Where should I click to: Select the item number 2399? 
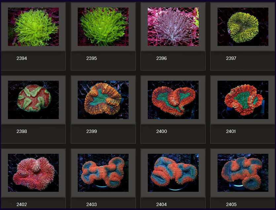(92, 131)
